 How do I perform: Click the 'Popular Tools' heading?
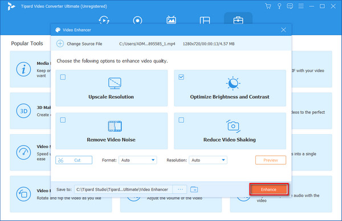pos(27,43)
